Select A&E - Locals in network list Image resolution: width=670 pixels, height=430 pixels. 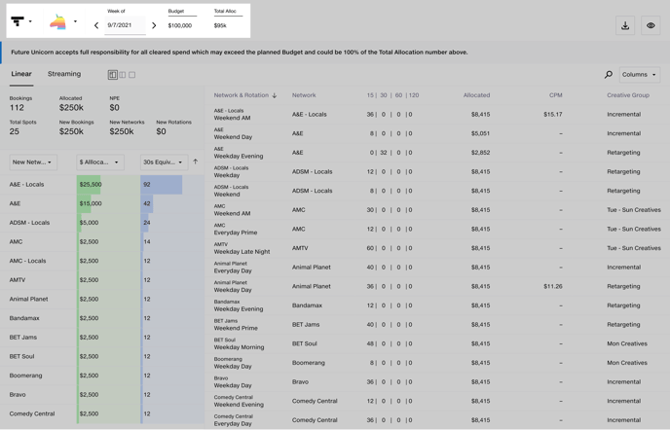pyautogui.click(x=26, y=185)
